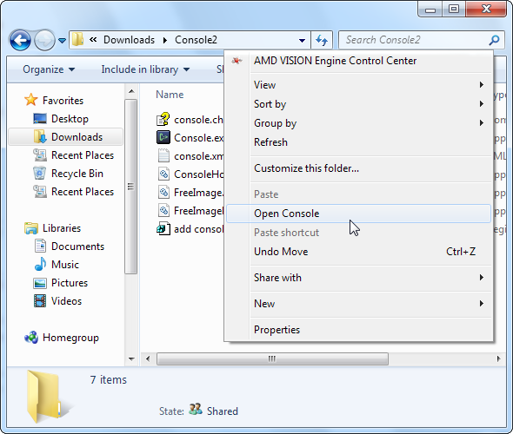Open Recycle Bin from the sidebar
Image resolution: width=513 pixels, height=434 pixels.
point(77,174)
